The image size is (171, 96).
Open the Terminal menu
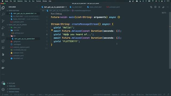38,1
